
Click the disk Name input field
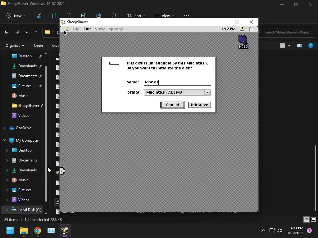point(177,82)
